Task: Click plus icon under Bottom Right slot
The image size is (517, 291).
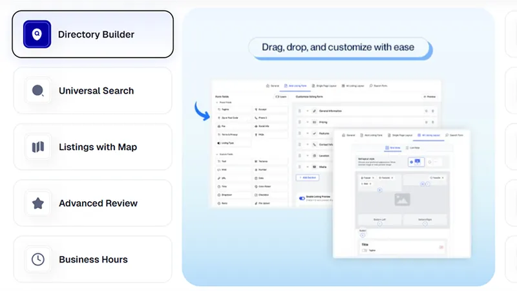Action: click(x=425, y=224)
